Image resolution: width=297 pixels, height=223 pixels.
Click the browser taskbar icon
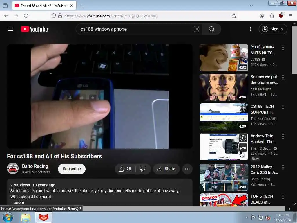click(x=44, y=217)
